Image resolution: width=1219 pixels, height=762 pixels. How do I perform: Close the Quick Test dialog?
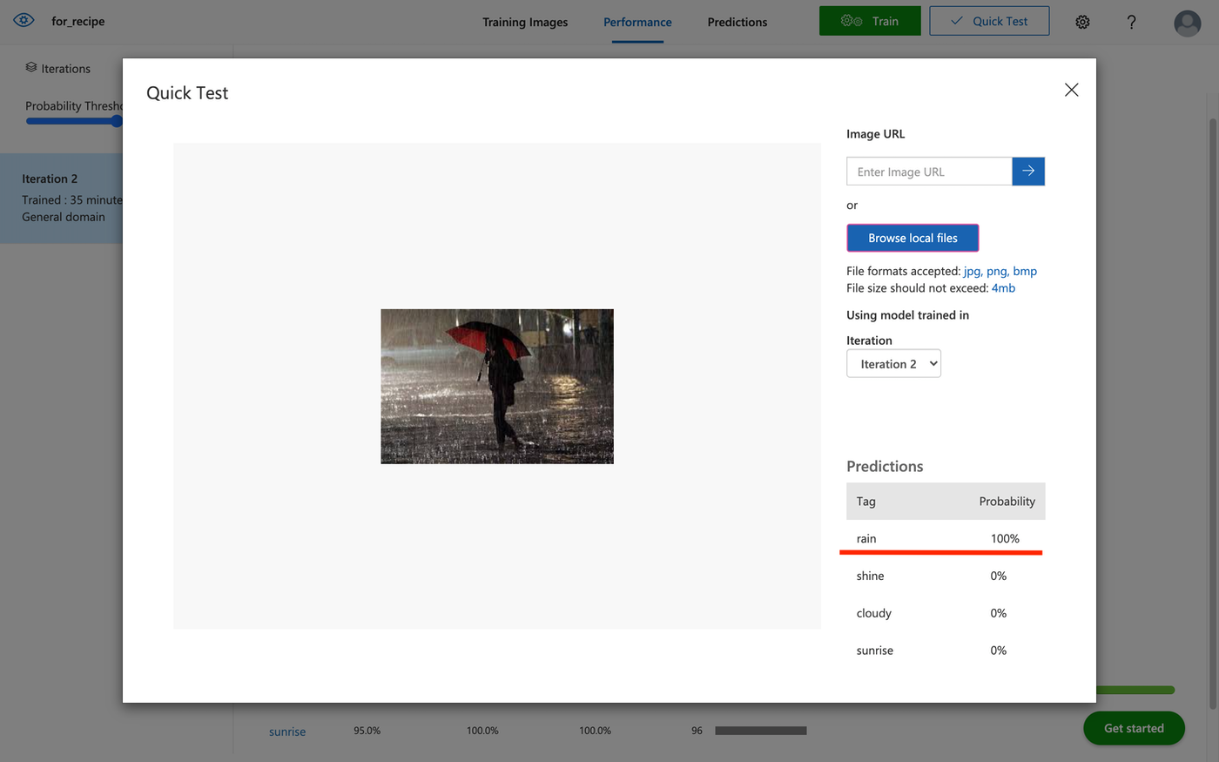click(1071, 91)
